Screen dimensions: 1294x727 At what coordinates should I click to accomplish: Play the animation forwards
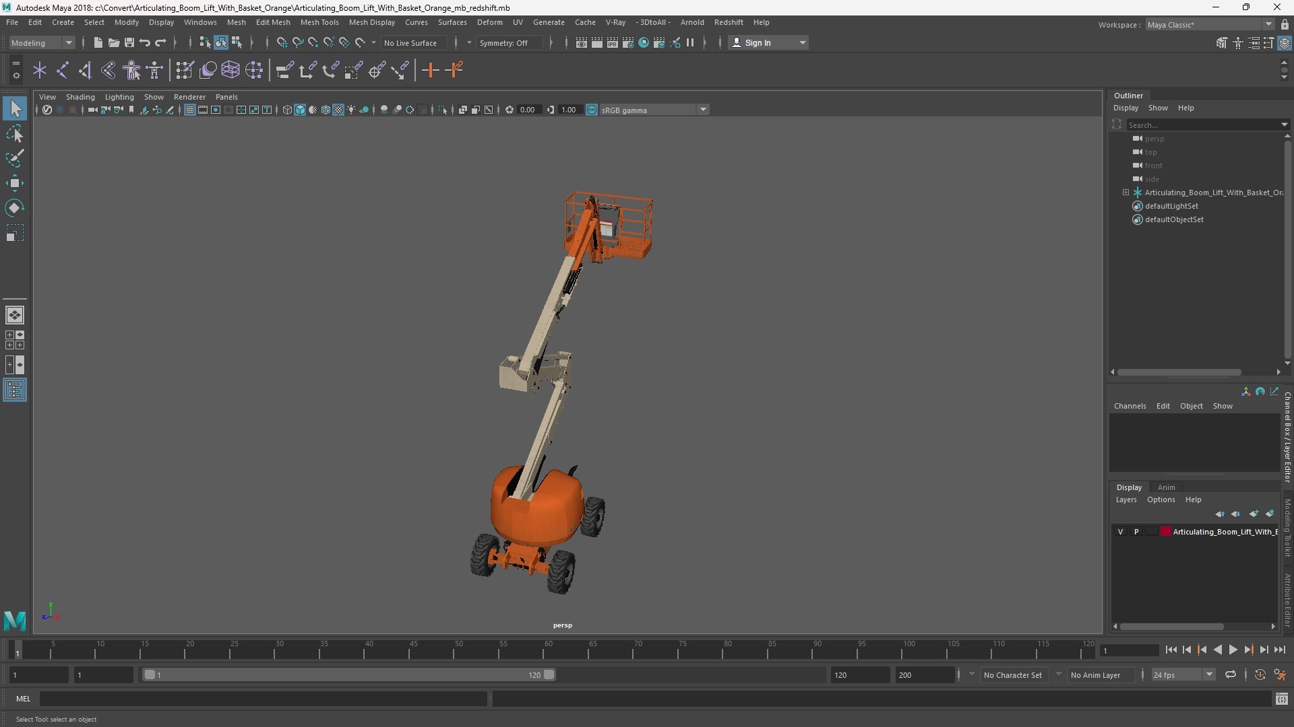[1233, 650]
